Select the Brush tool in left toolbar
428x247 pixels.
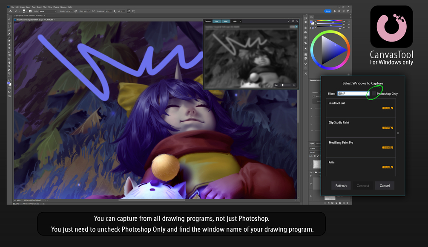tap(9, 37)
